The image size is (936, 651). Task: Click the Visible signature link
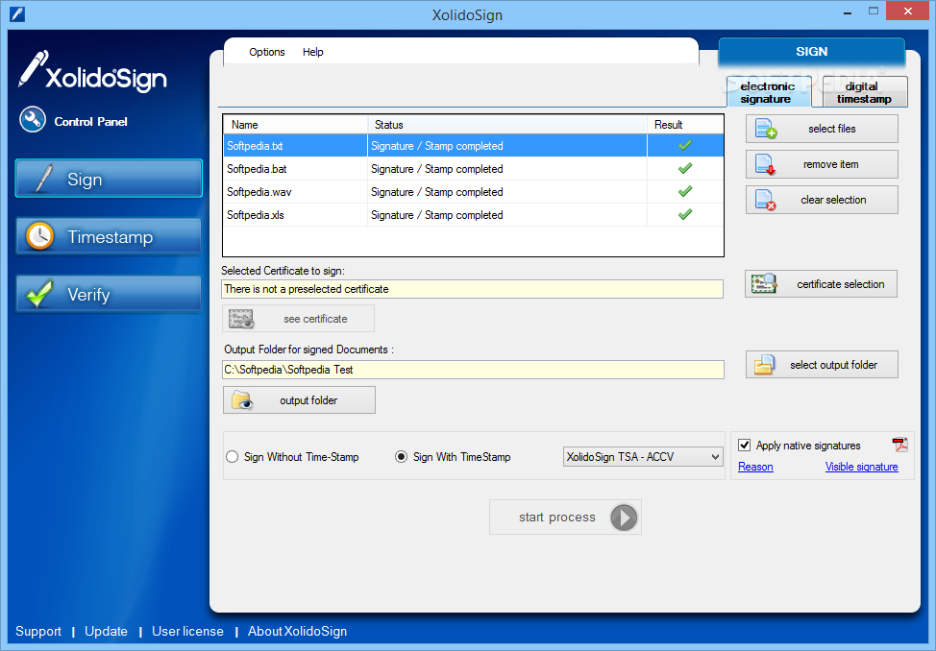[x=861, y=467]
